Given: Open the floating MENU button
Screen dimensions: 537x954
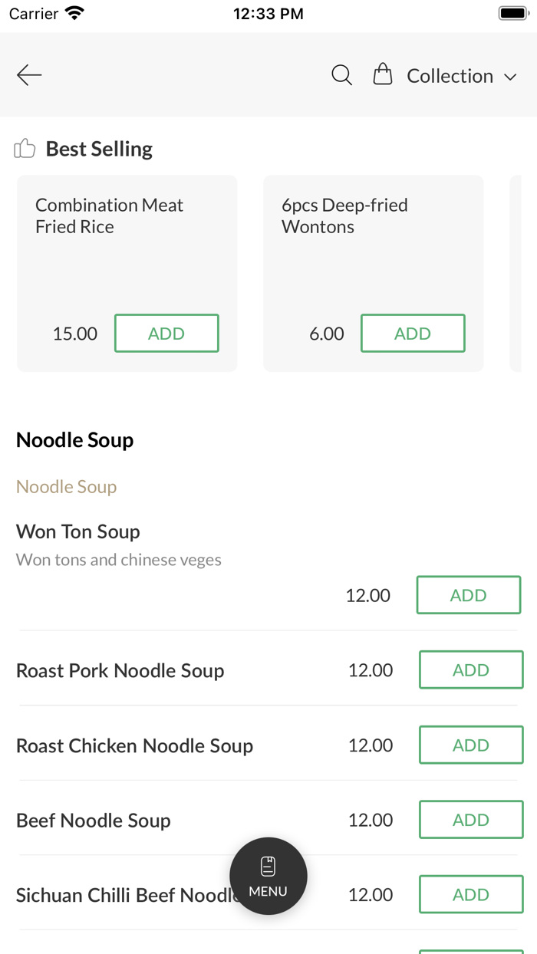Looking at the screenshot, I should (268, 876).
